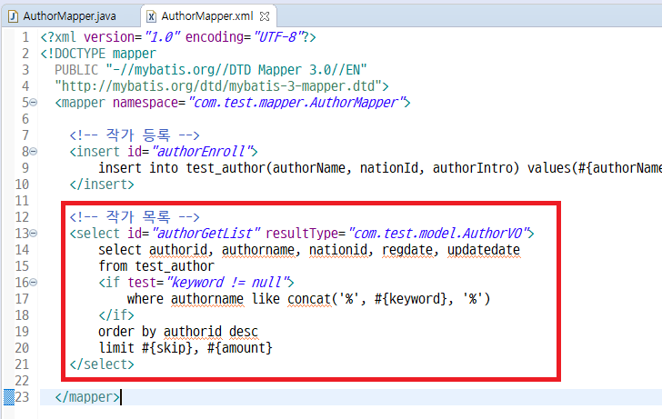Screen dimensions: 662x419
Task: Click the text '<!DOCTYPE mapper'
Action: [98, 54]
